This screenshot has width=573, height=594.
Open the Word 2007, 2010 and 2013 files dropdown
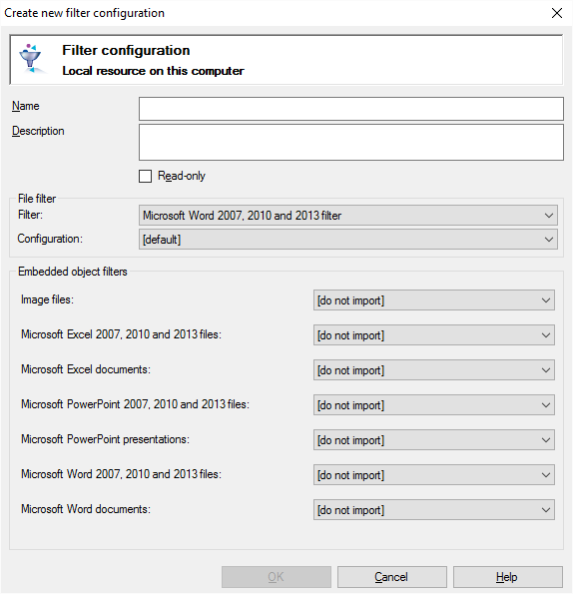[x=434, y=474]
